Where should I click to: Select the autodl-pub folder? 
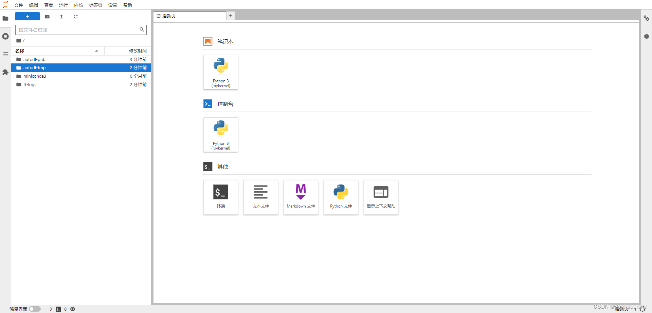pyautogui.click(x=81, y=59)
